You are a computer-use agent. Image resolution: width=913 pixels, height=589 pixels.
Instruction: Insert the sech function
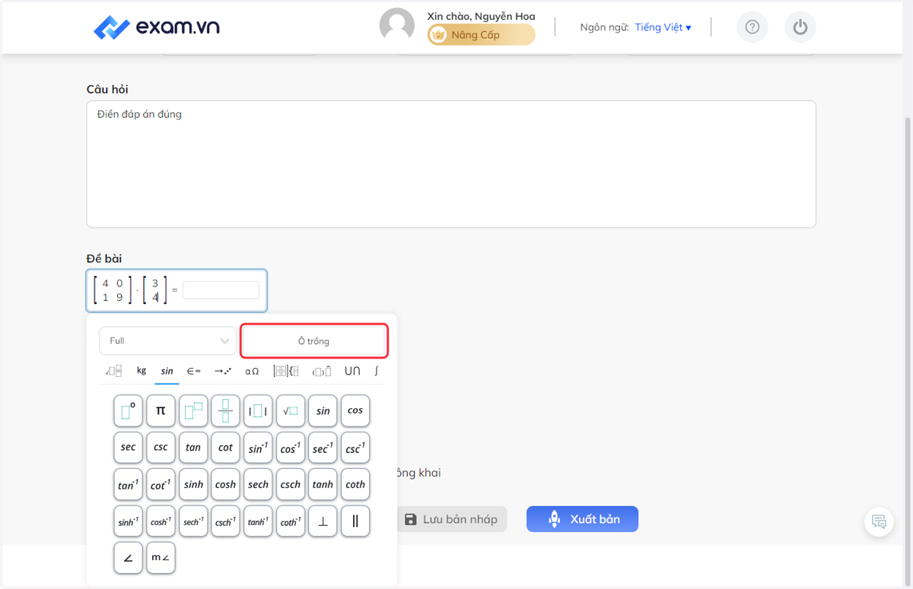258,484
